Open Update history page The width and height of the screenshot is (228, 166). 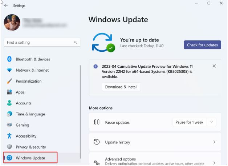155,142
